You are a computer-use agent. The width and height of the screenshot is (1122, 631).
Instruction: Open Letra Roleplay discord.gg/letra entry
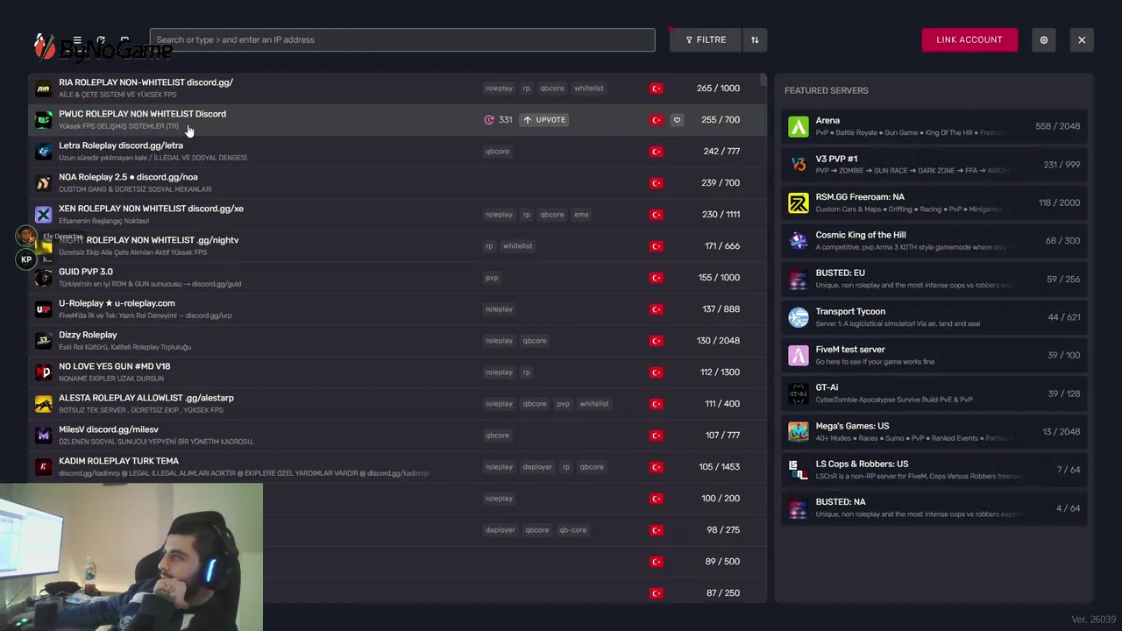[x=397, y=152]
